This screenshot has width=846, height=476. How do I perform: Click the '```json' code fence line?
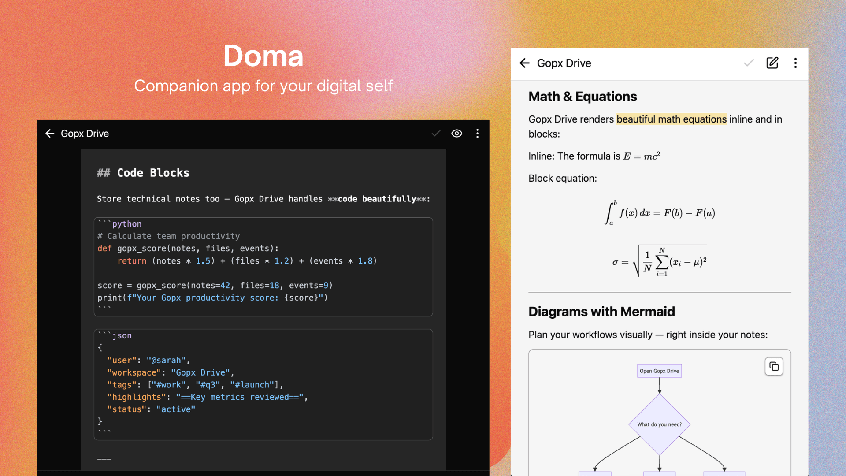[115, 335]
